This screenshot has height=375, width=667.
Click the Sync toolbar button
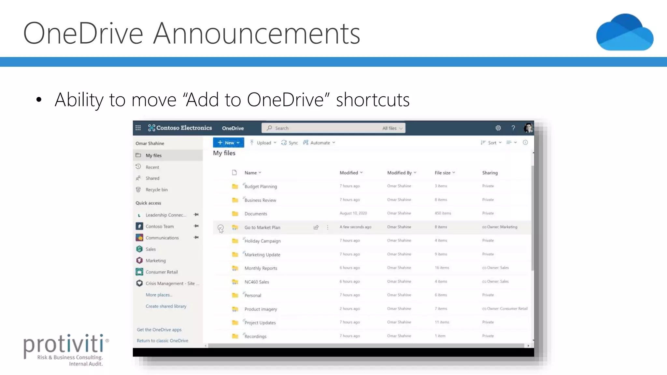(x=290, y=143)
